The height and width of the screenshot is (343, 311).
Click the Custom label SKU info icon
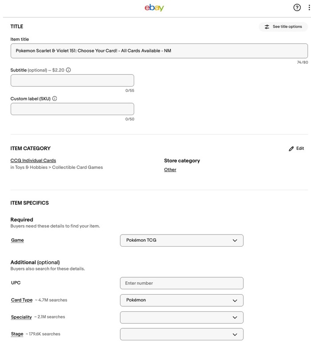pos(55,99)
